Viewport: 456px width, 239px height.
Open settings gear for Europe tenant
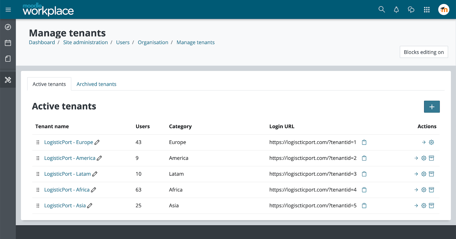click(x=431, y=142)
